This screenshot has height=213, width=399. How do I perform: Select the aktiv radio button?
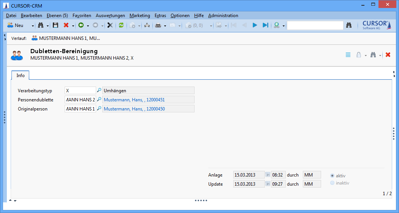pos(332,175)
